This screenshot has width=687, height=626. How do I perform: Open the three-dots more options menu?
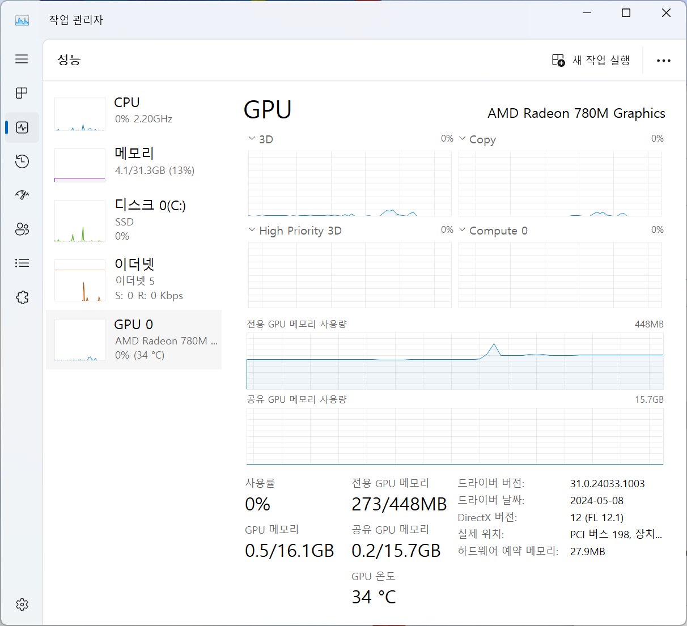click(664, 60)
